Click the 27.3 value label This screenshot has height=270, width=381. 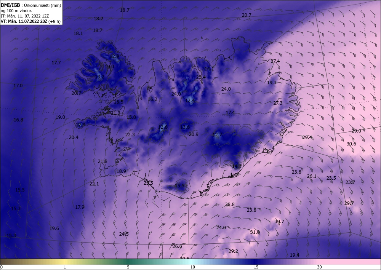(x=278, y=103)
